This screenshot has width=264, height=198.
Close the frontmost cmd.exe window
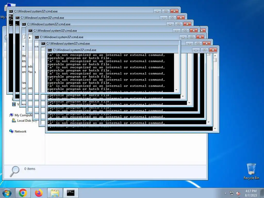click(213, 50)
